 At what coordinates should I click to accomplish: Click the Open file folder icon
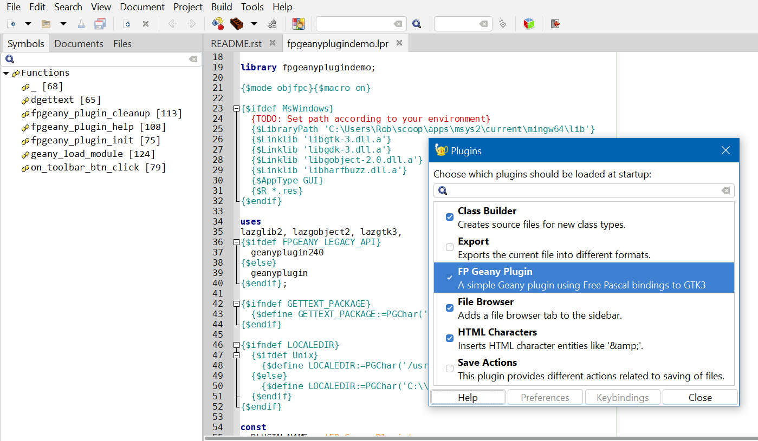pos(46,24)
